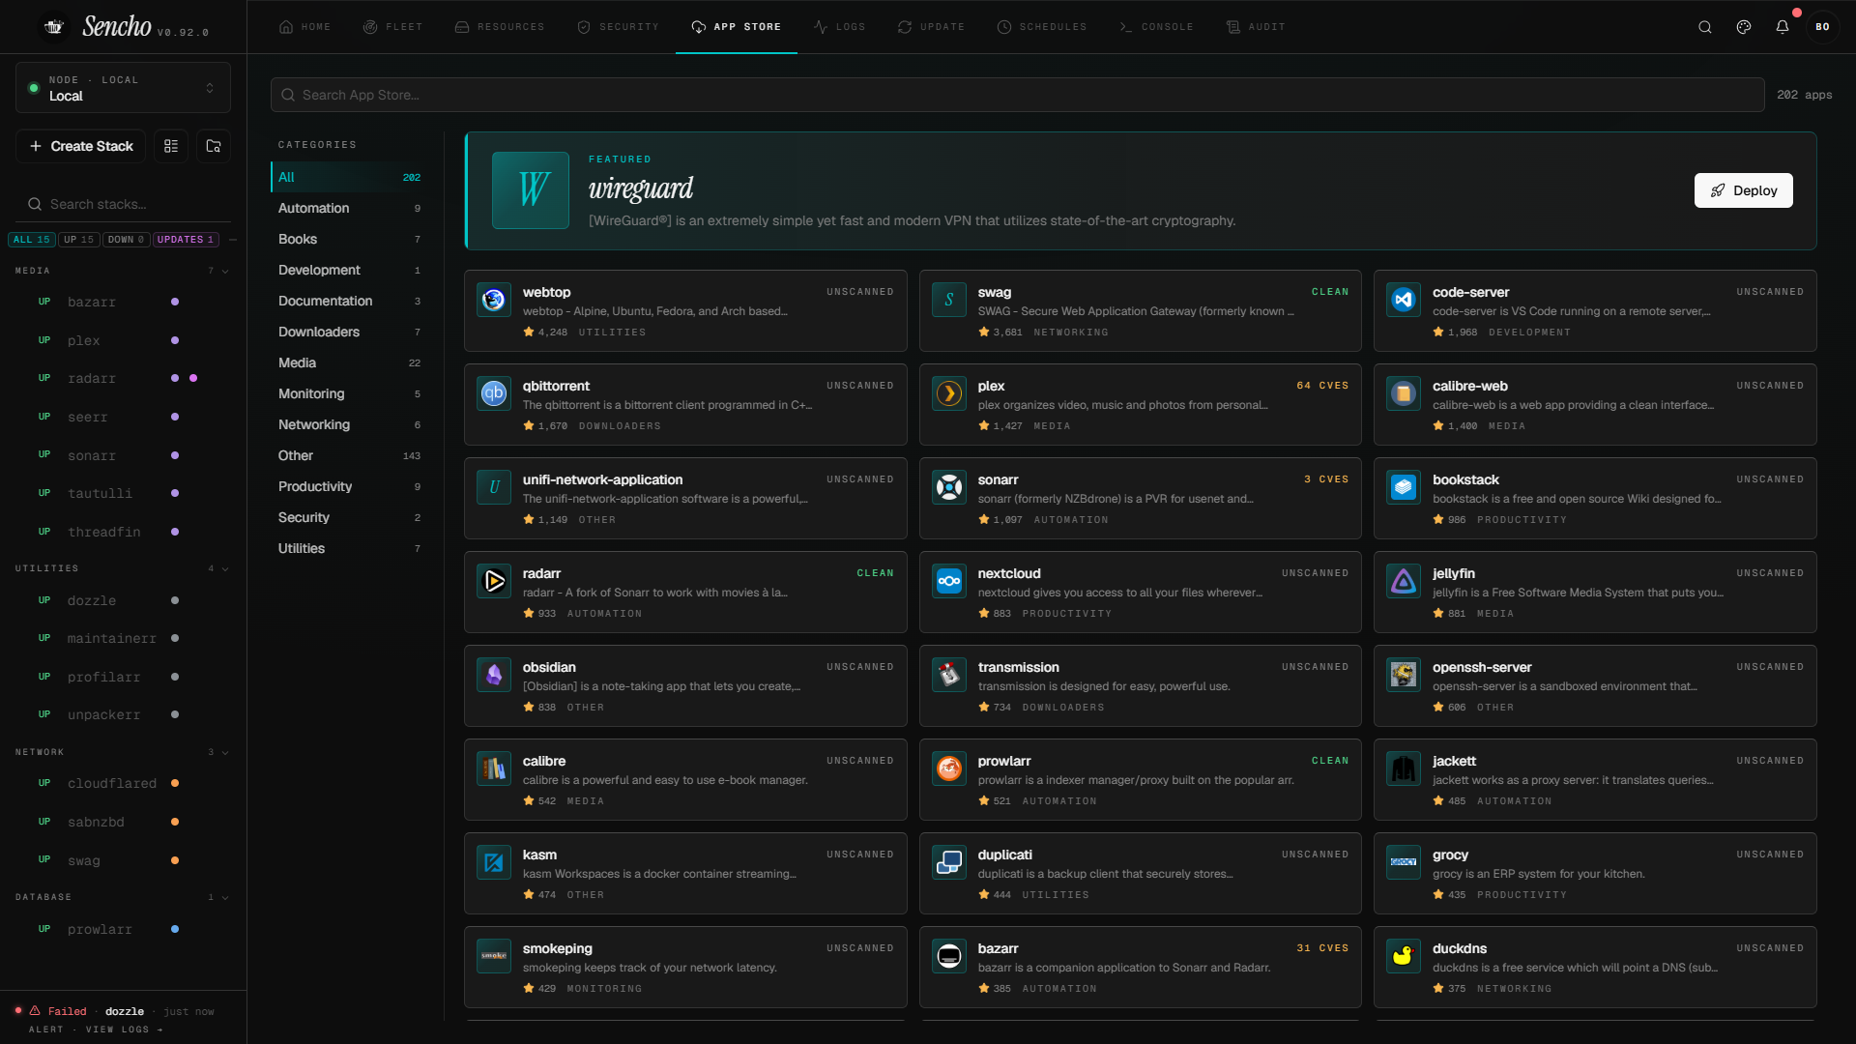The image size is (1856, 1044).
Task: Open the dozzle stack in sidebar
Action: (x=122, y=600)
